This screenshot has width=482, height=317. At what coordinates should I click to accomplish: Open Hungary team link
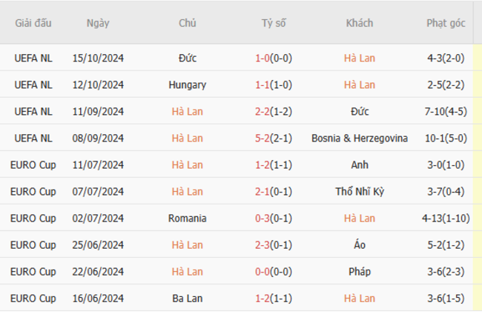coord(188,84)
